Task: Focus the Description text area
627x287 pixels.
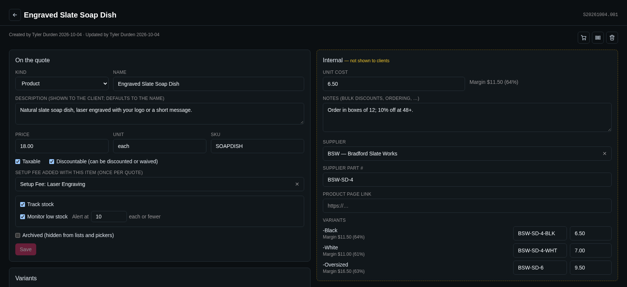Action: point(160,114)
